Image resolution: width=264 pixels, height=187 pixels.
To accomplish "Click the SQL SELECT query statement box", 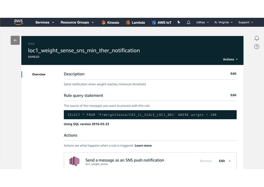I will click(150, 115).
